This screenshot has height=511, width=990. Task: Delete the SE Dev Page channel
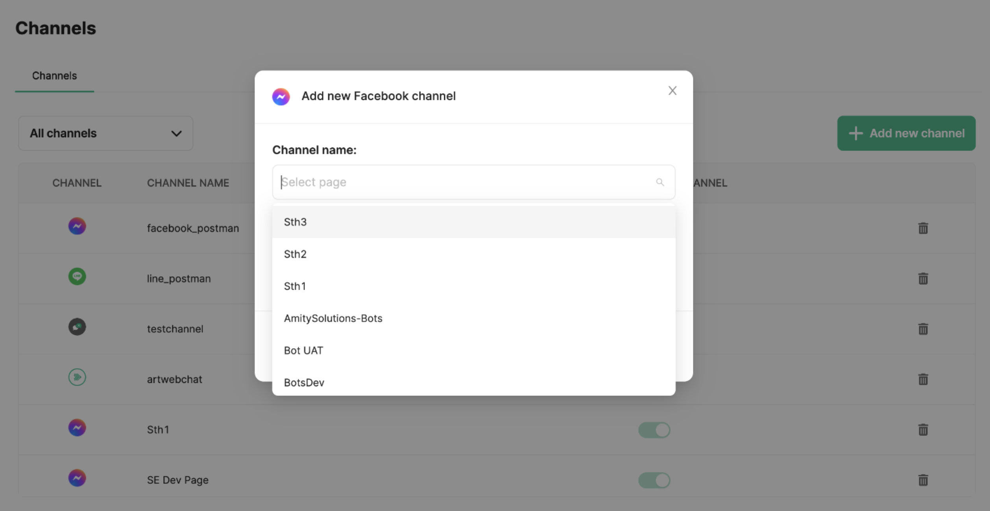tap(923, 480)
